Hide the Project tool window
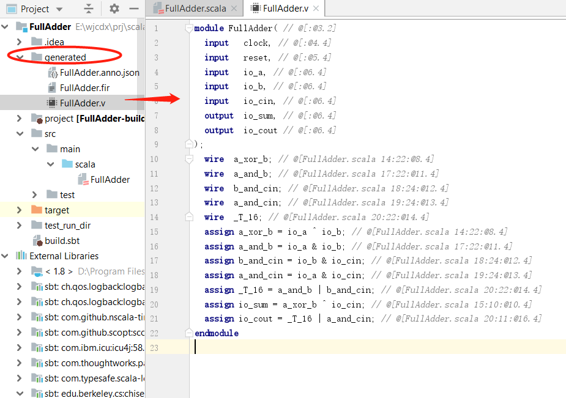Viewport: 566px width, 398px height. [x=134, y=9]
